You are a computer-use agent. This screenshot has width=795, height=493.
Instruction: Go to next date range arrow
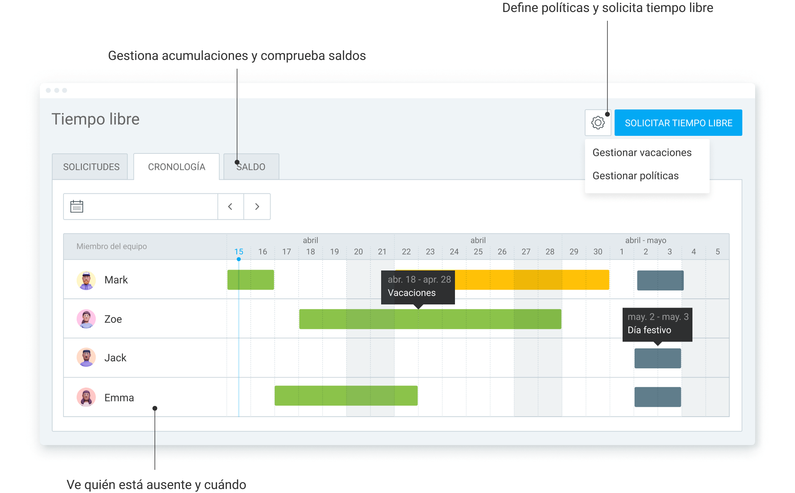point(257,207)
